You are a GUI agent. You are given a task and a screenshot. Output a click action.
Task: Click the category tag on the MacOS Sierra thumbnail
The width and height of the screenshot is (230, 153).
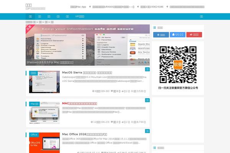coord(33,73)
